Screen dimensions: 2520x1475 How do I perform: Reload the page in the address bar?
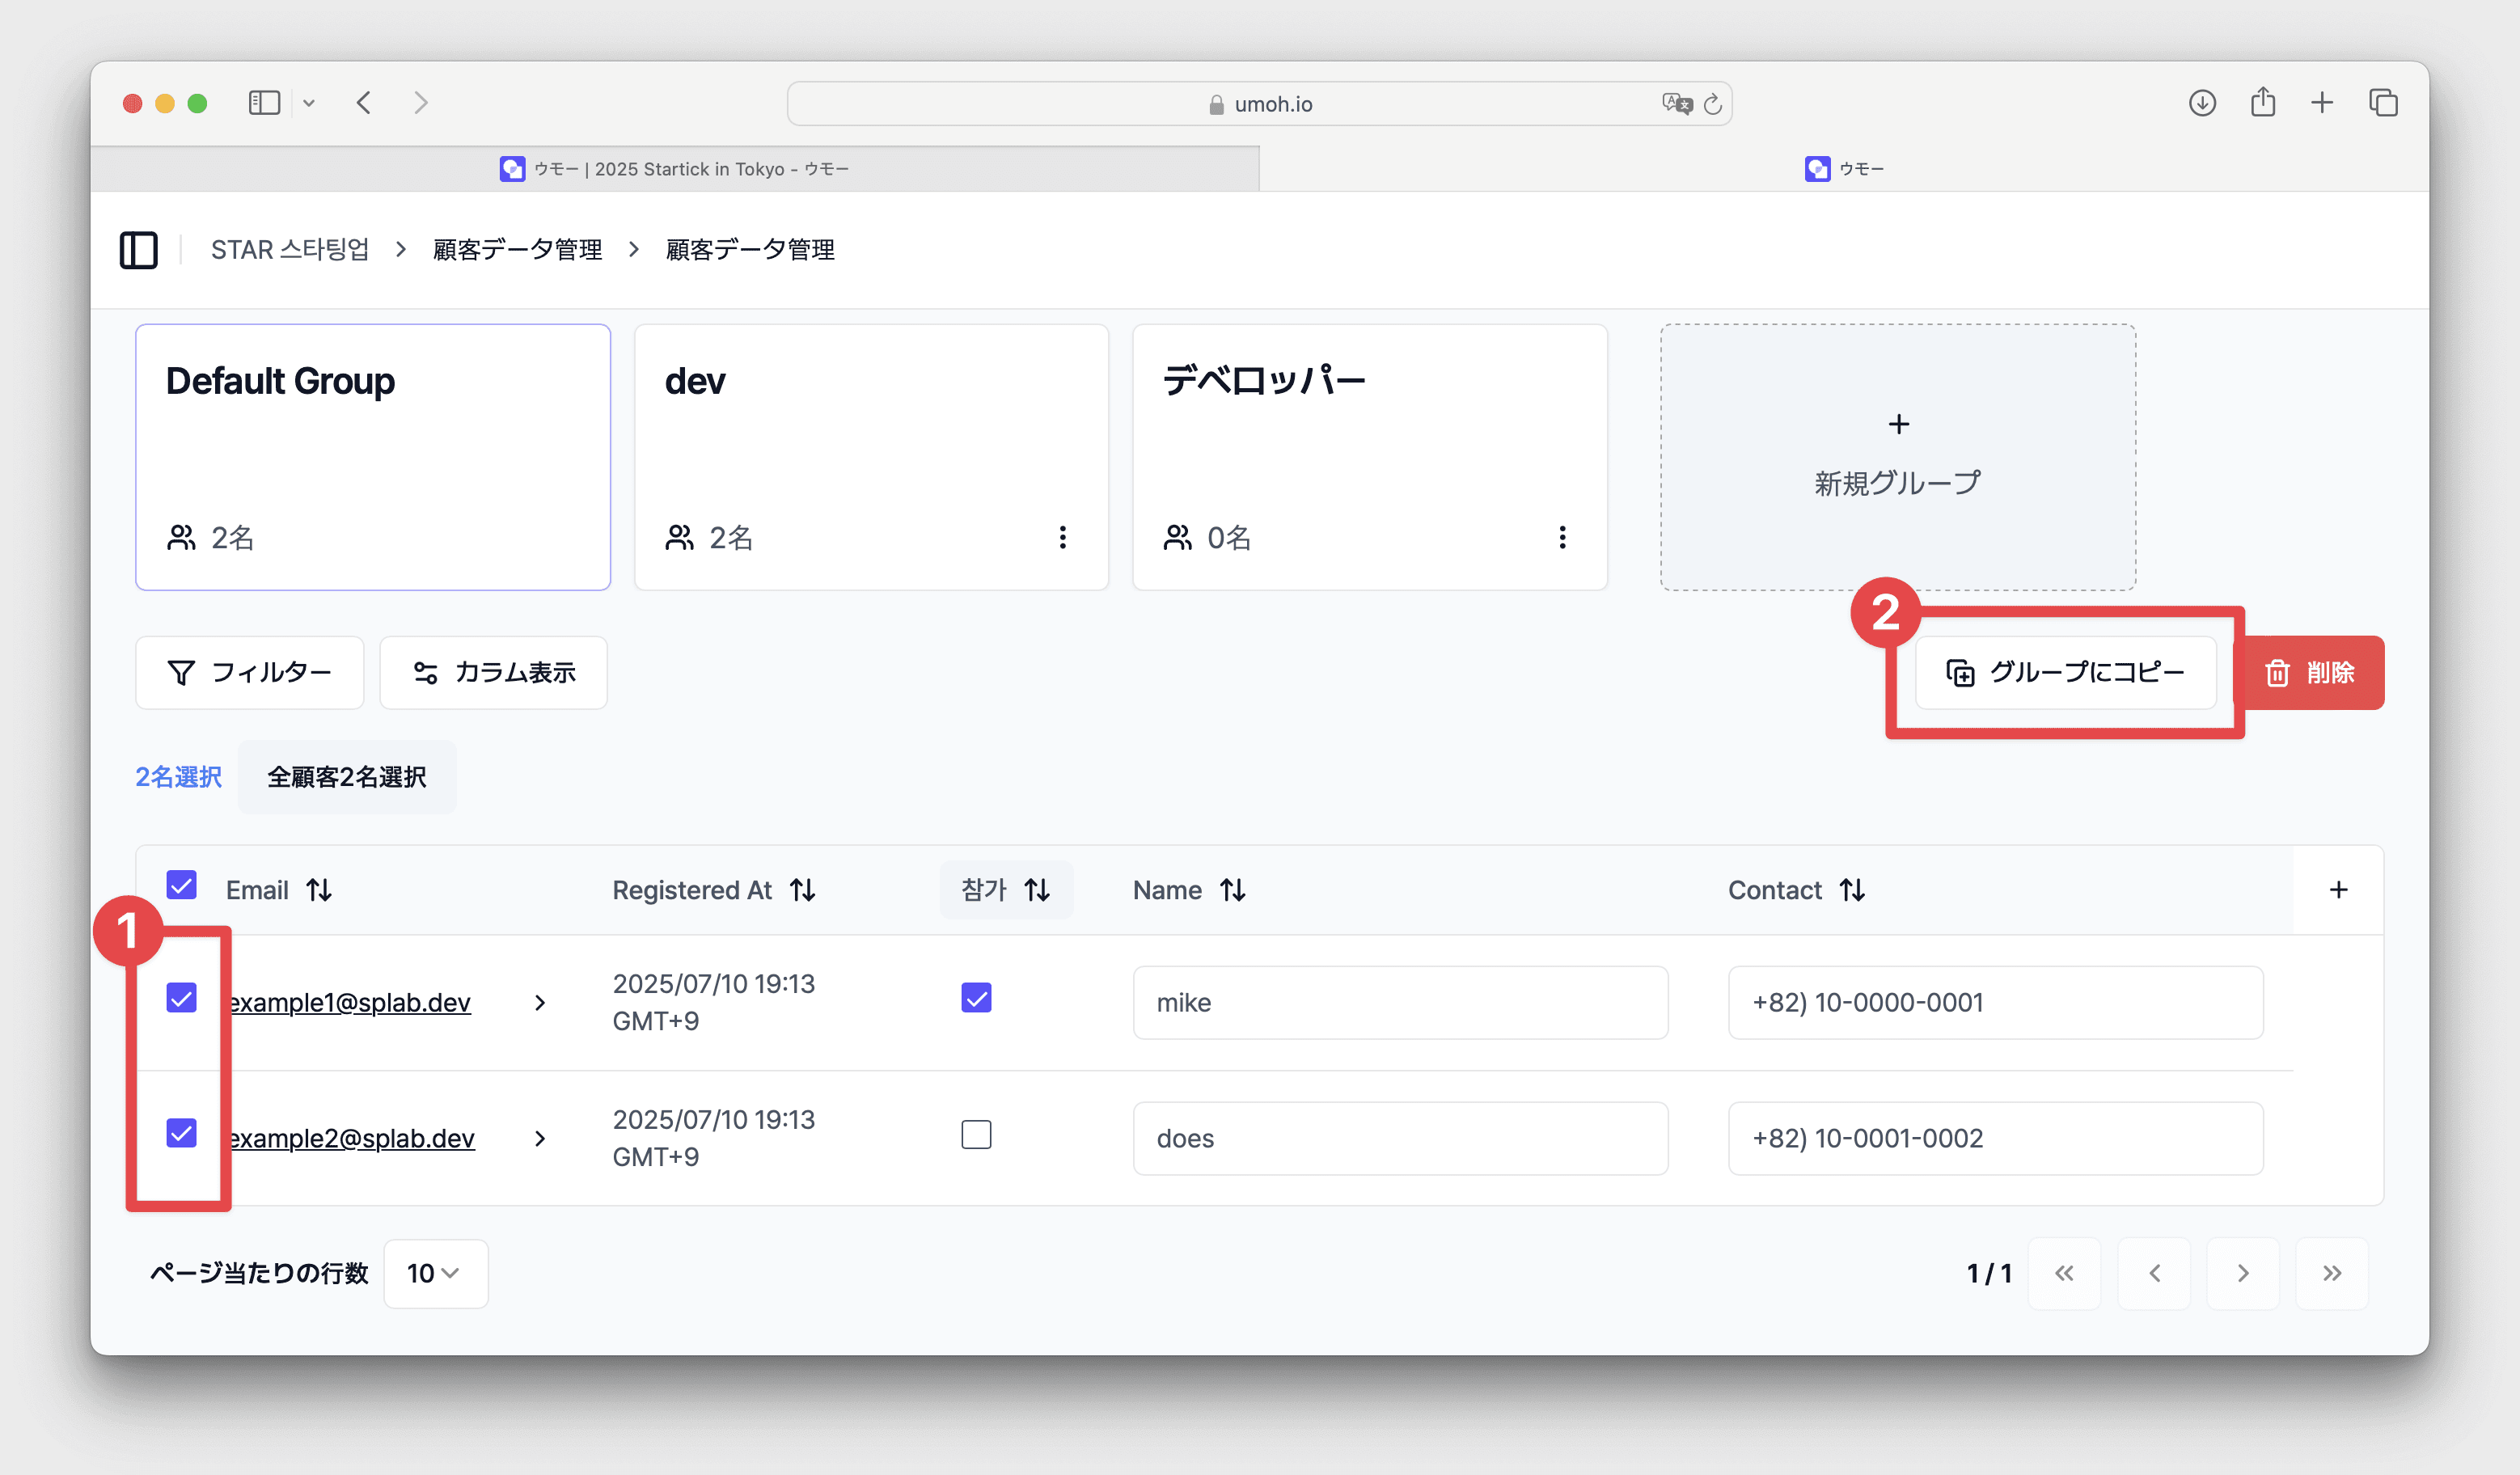pyautogui.click(x=1712, y=104)
